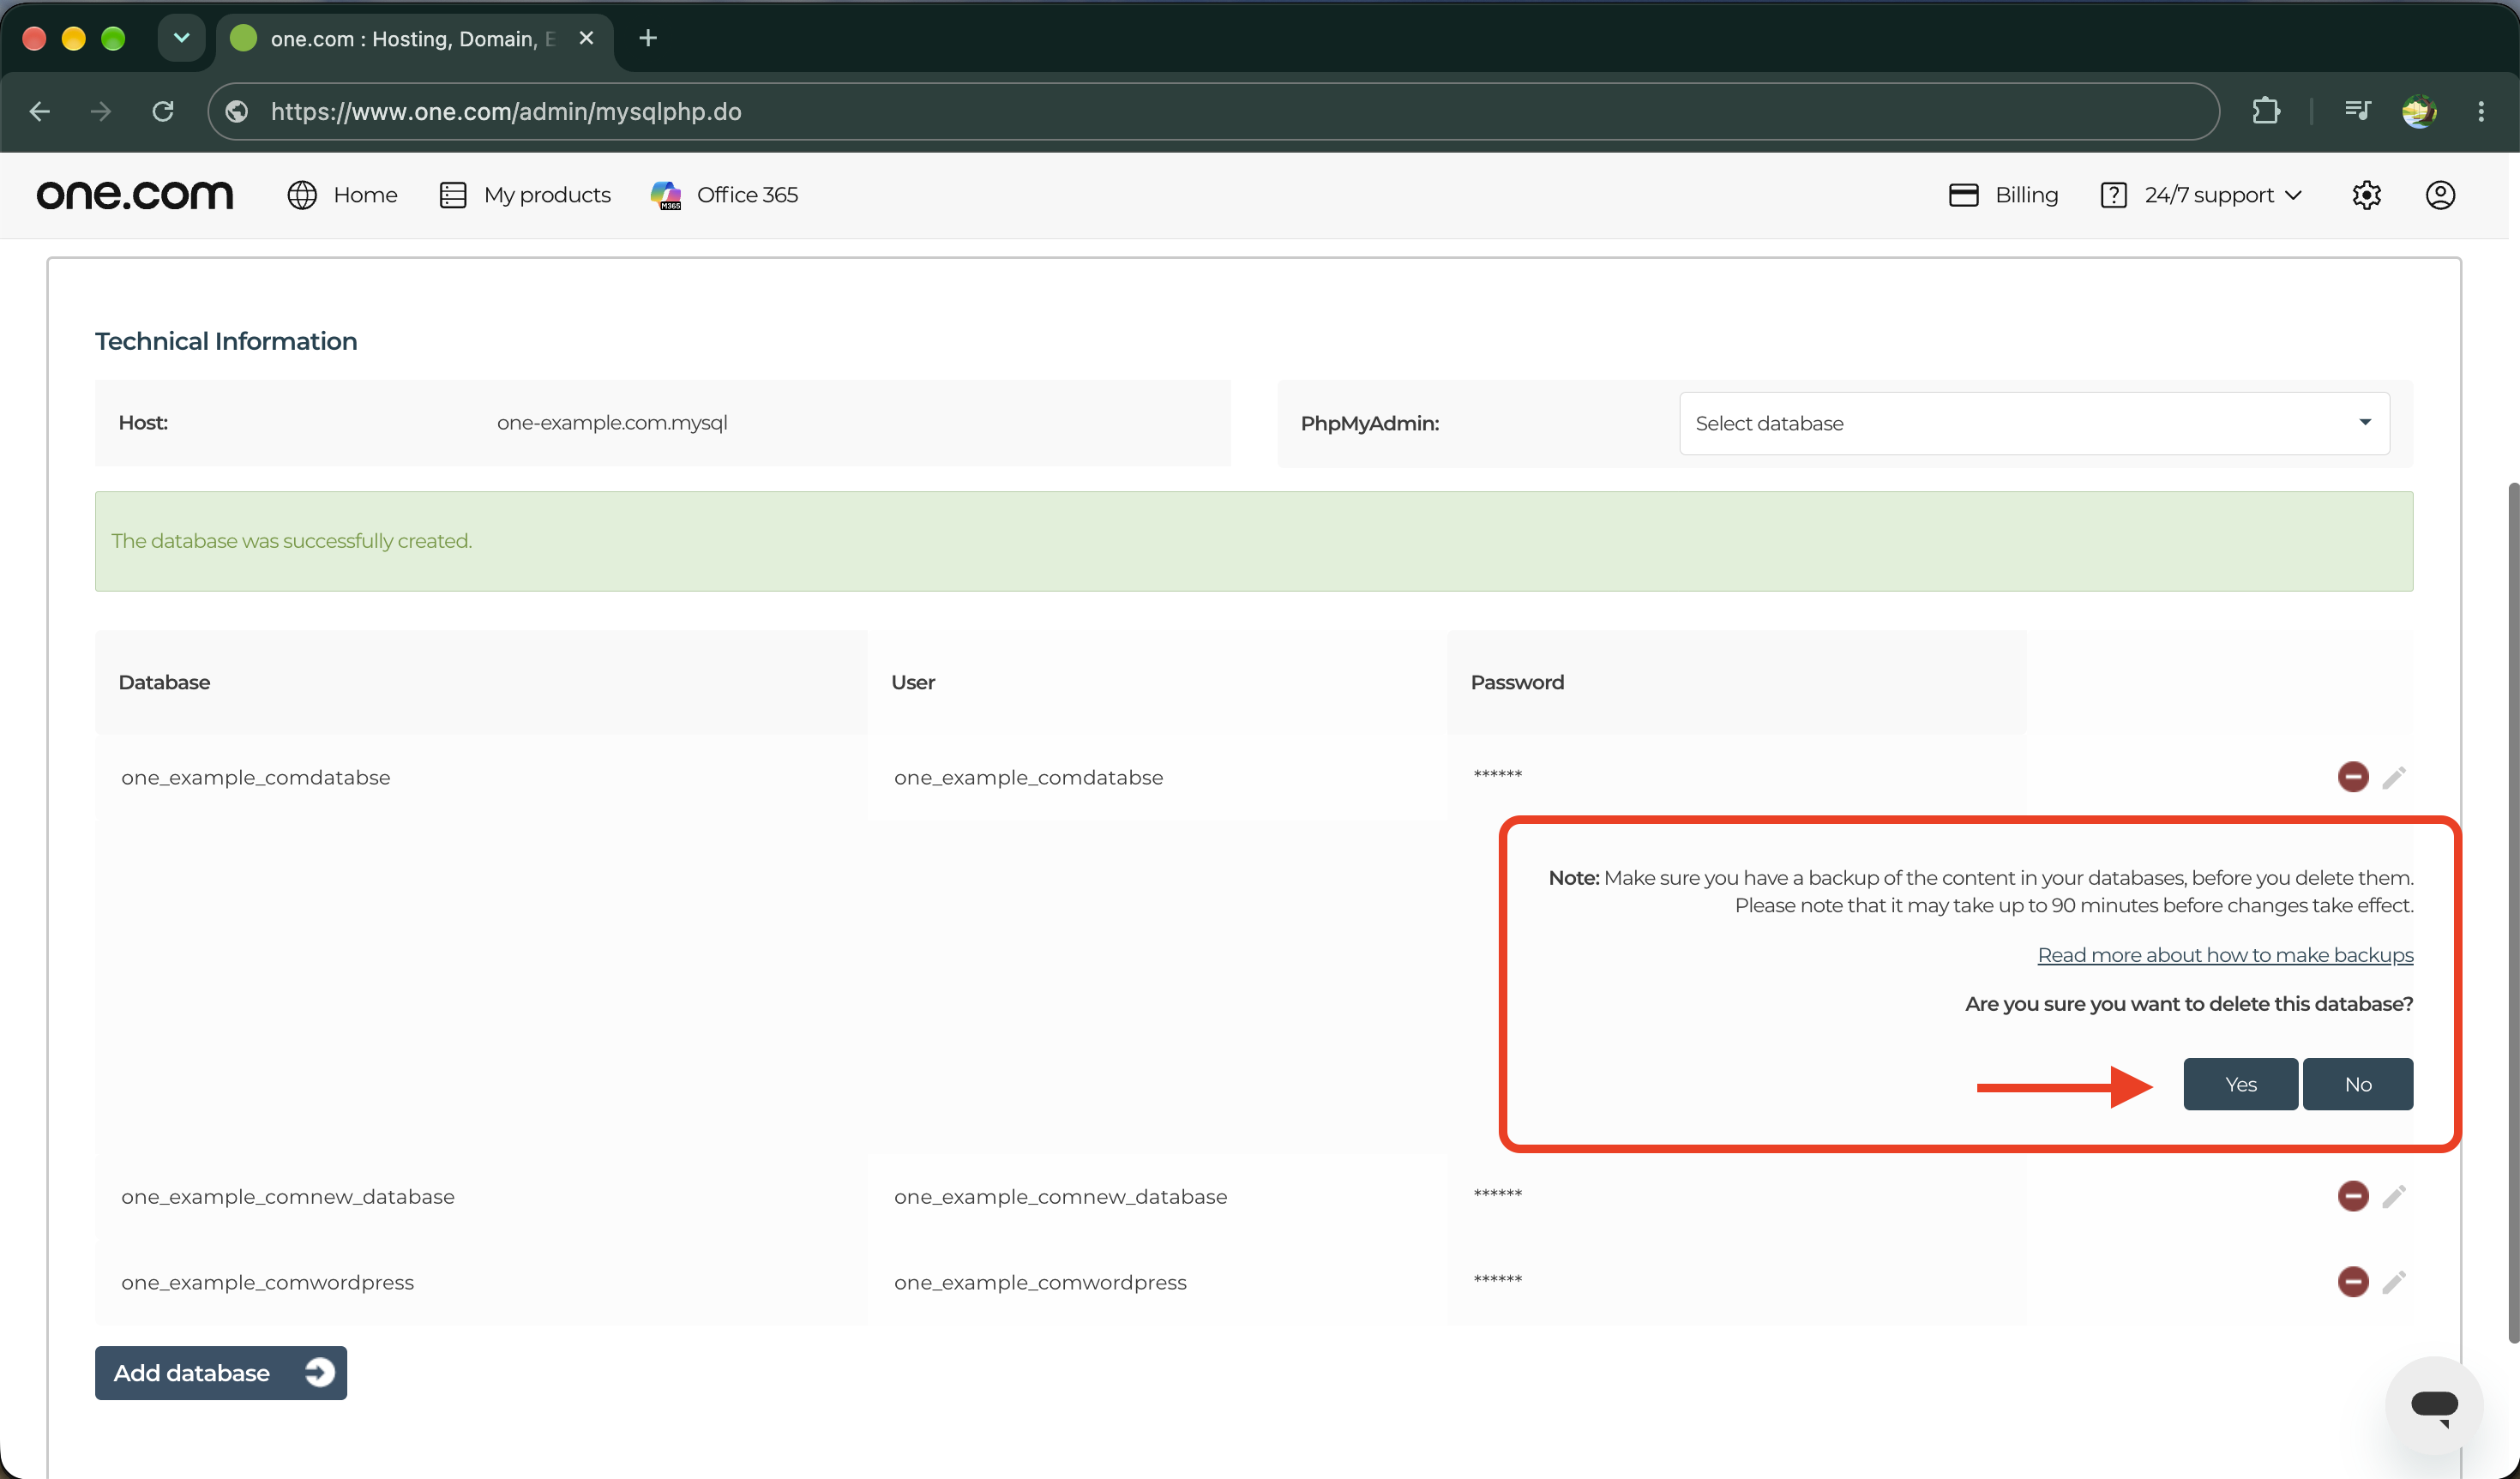Open the account profile icon
The width and height of the screenshot is (2520, 1479).
[x=2440, y=195]
